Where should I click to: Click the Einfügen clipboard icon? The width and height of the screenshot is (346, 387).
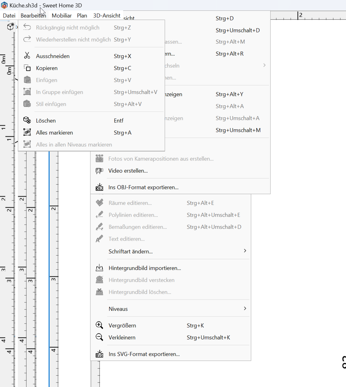(x=27, y=80)
